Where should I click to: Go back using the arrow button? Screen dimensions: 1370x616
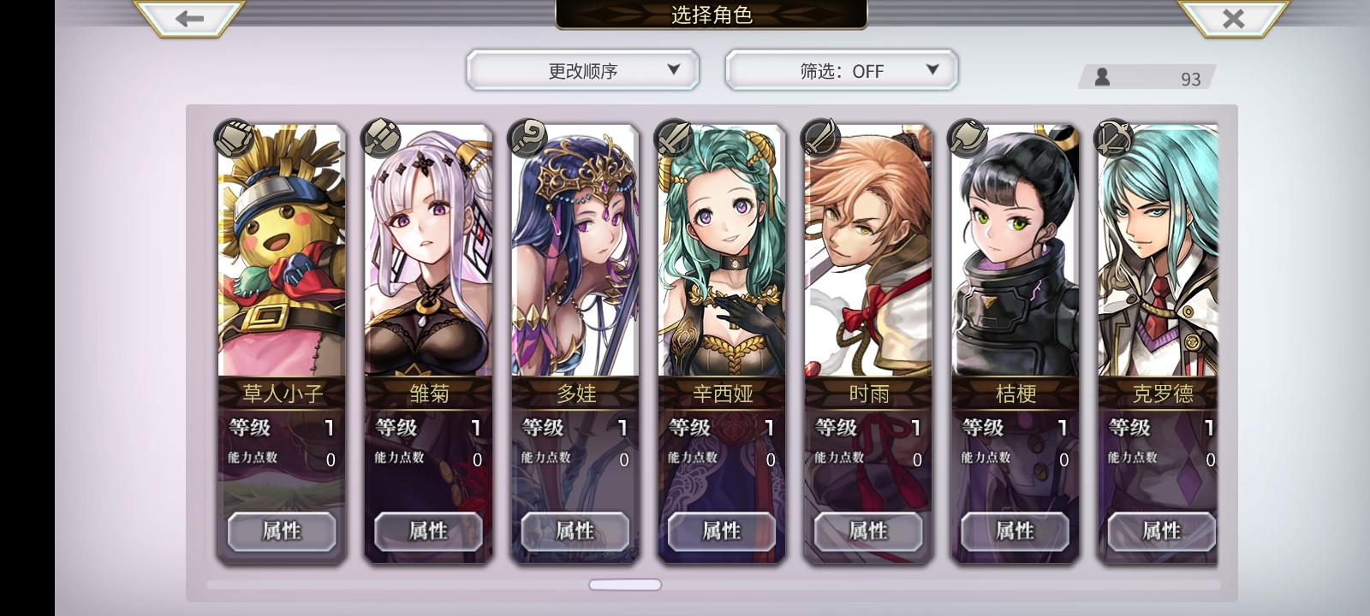(x=189, y=18)
